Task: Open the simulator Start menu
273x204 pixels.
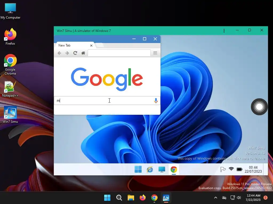Action: point(138,169)
